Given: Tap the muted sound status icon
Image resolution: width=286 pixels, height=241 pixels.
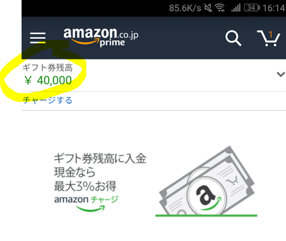Looking at the screenshot, I should (x=208, y=8).
